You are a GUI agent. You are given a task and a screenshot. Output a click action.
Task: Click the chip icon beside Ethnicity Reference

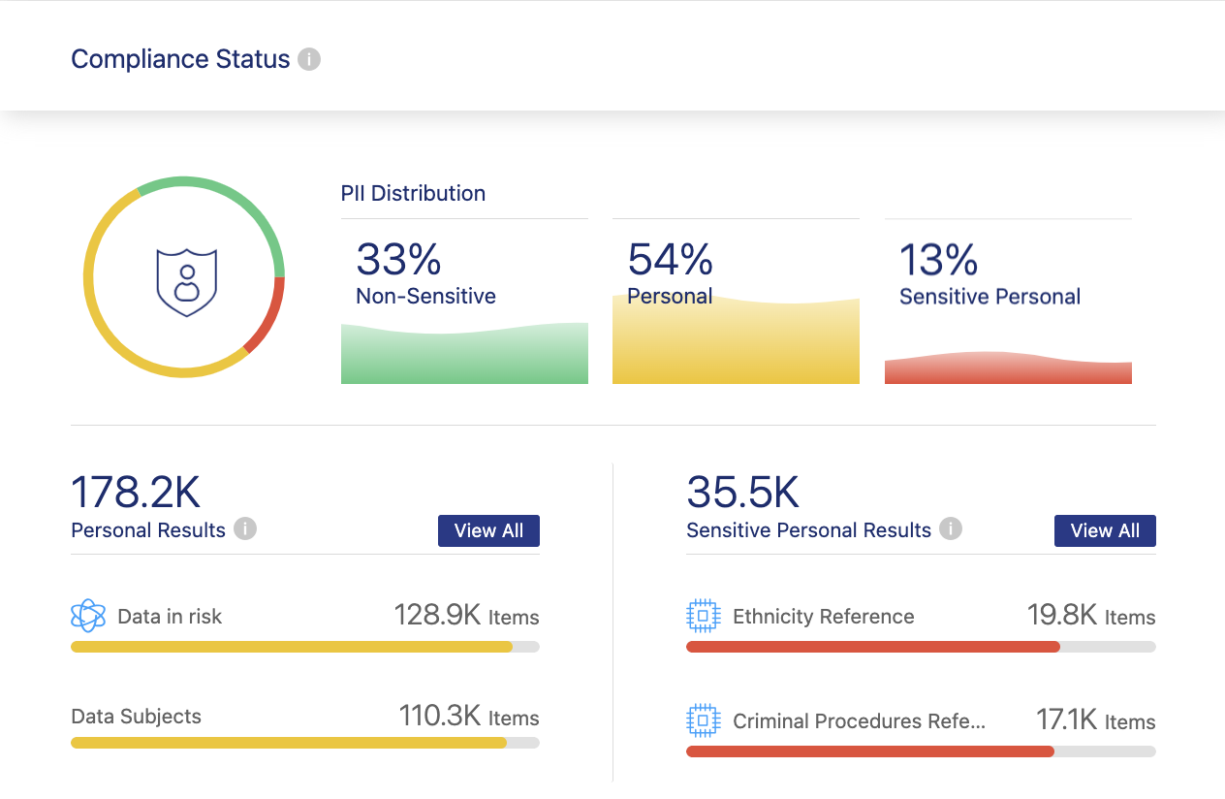coord(703,616)
